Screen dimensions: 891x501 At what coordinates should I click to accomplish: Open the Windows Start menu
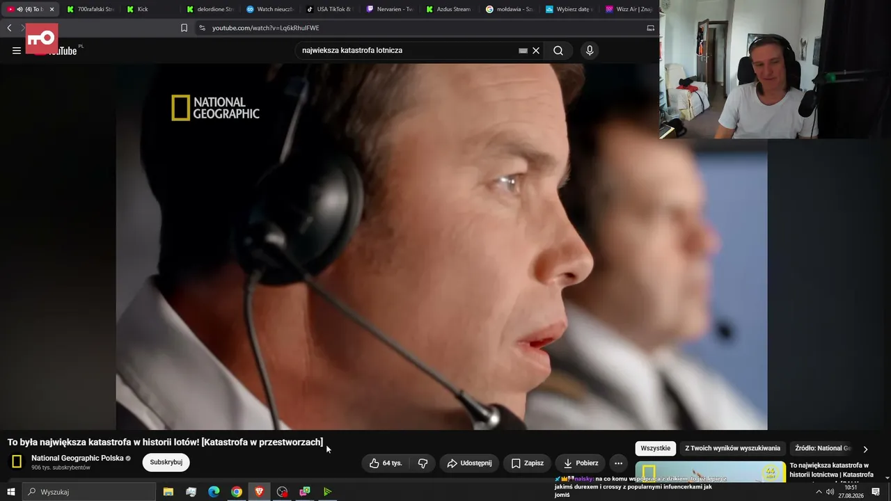tap(10, 492)
